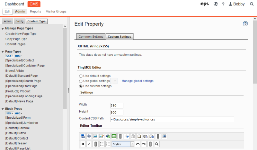Screen dimensions: 257x150
Task: Open the Styles dropdown in the editor toolbar
Action: 123,144
